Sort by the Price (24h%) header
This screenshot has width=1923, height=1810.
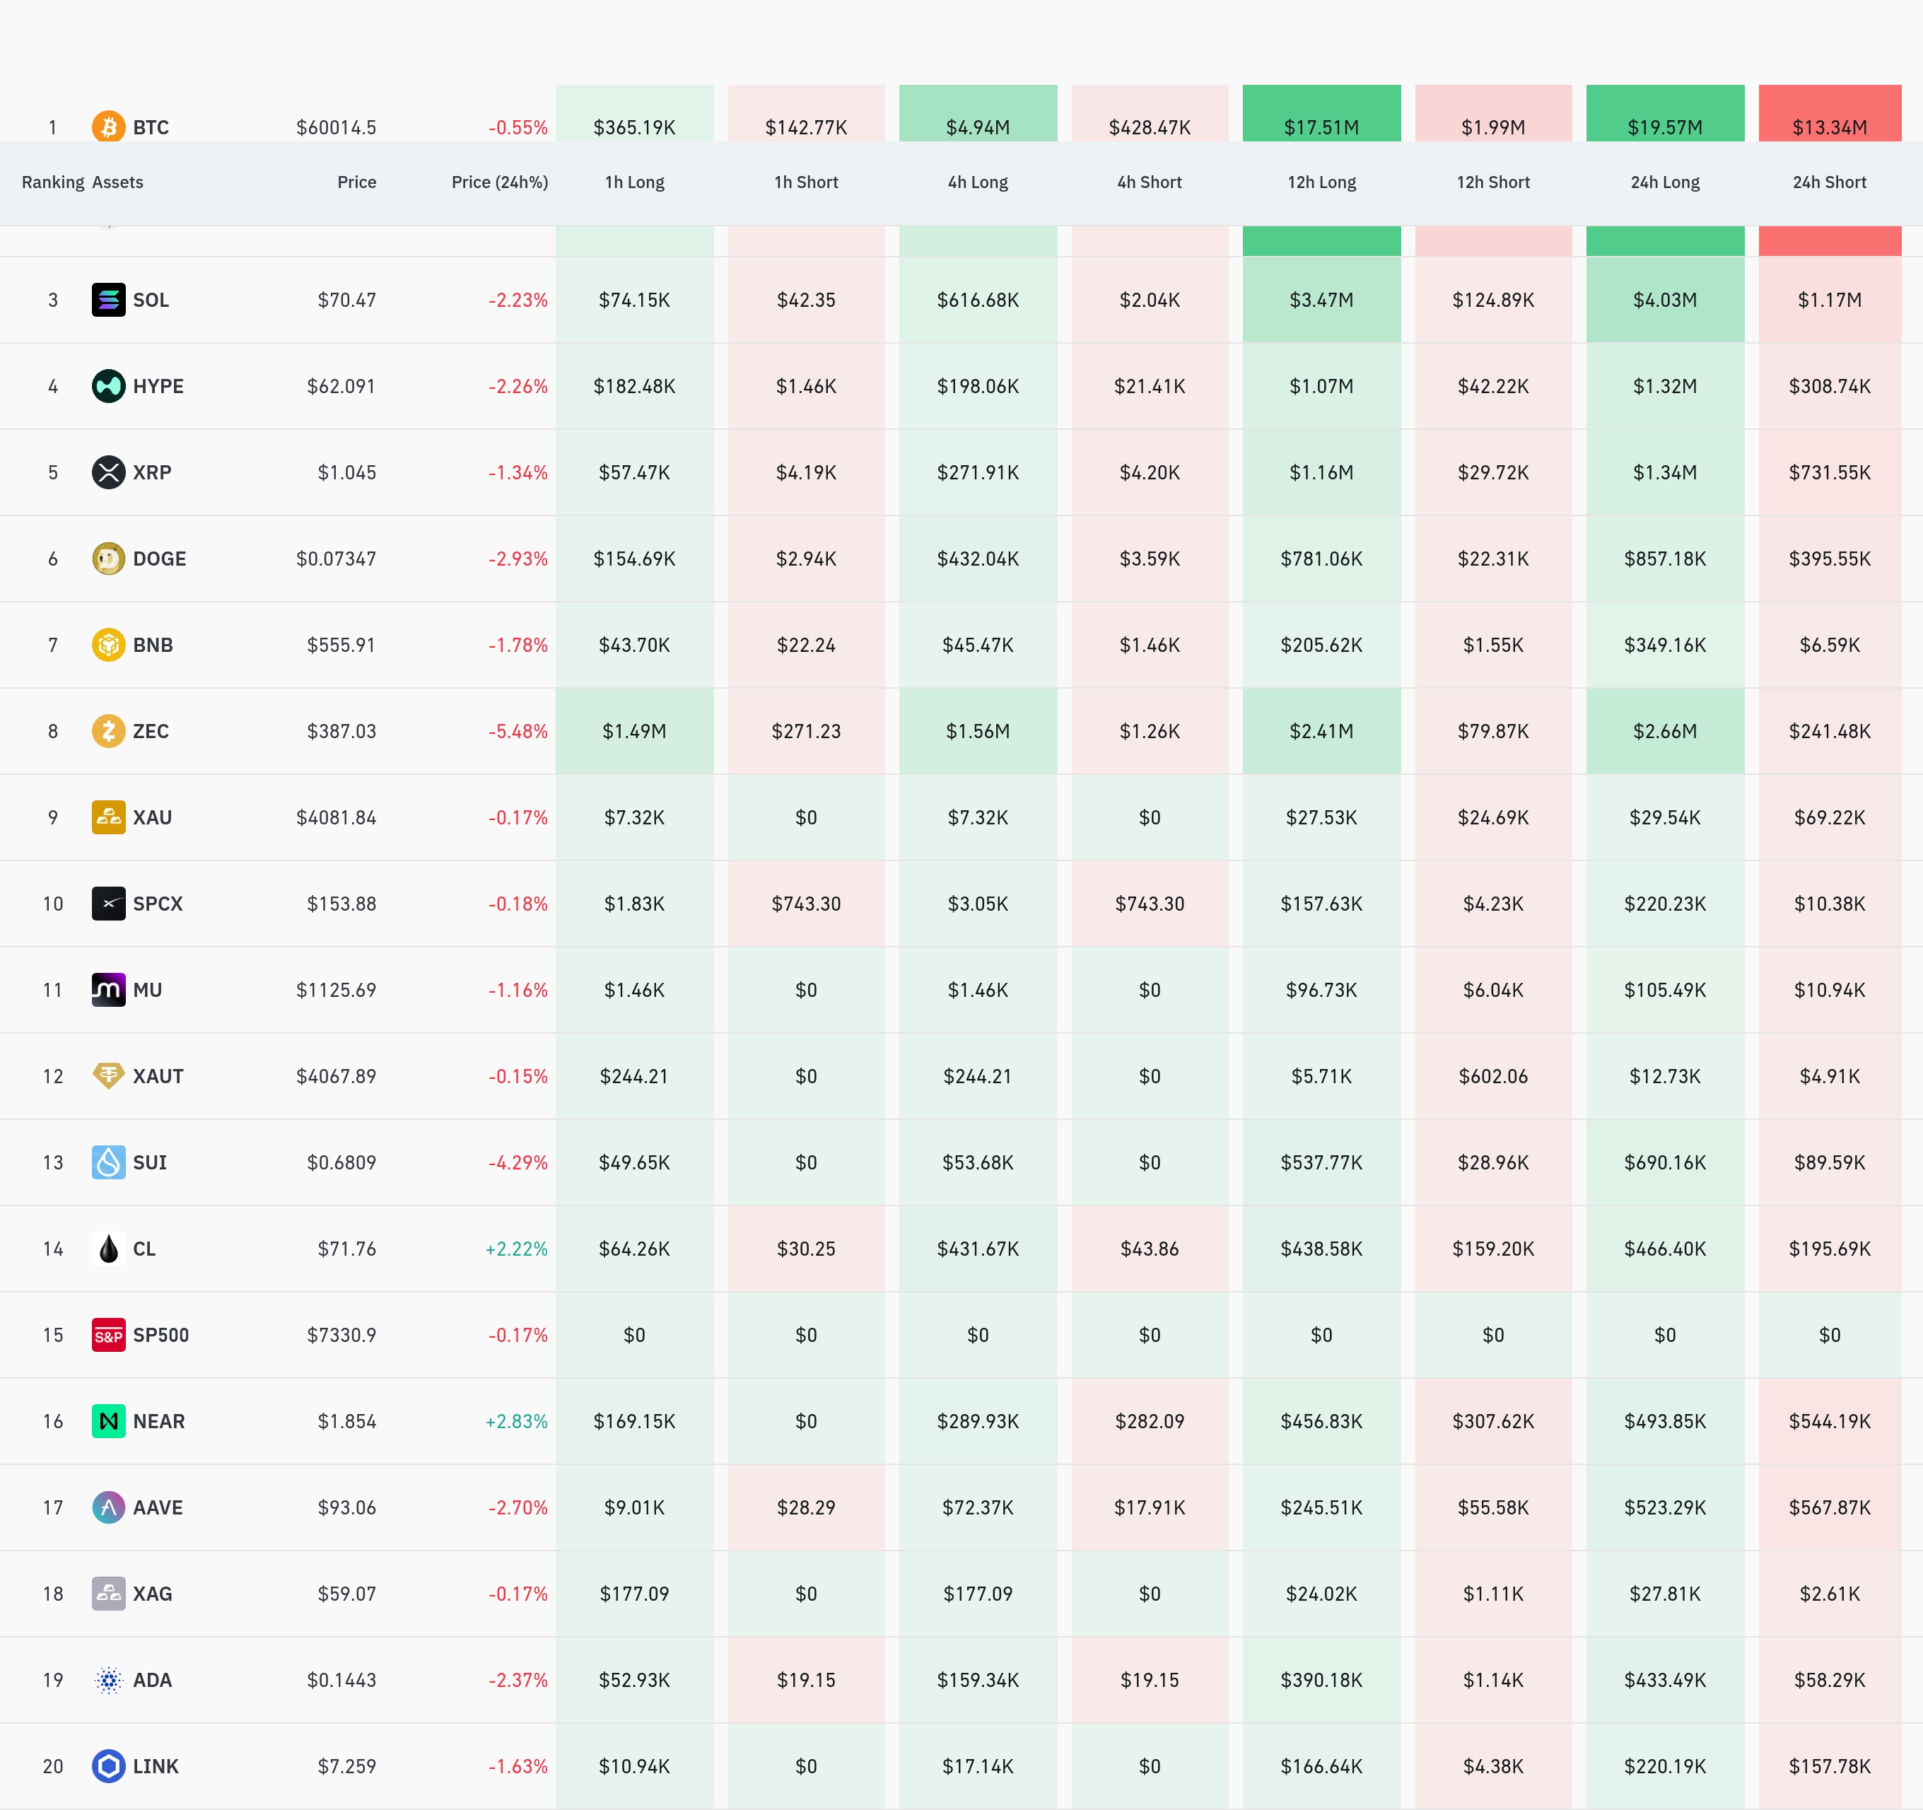(500, 182)
